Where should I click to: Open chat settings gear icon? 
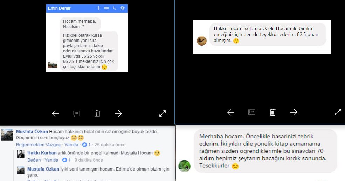tap(123, 8)
